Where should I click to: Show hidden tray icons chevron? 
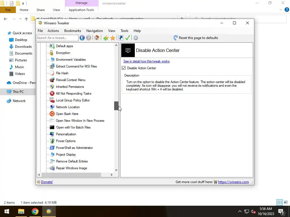[x=240, y=211]
